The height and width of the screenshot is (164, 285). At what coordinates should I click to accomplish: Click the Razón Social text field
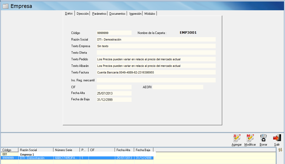click(156, 39)
